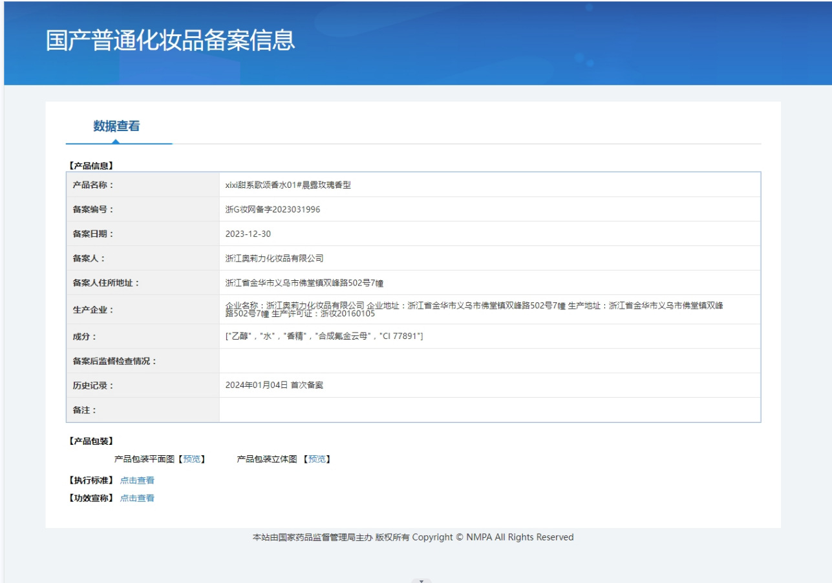Click the 【功效宣称】 heading
The image size is (832, 583).
click(x=91, y=498)
